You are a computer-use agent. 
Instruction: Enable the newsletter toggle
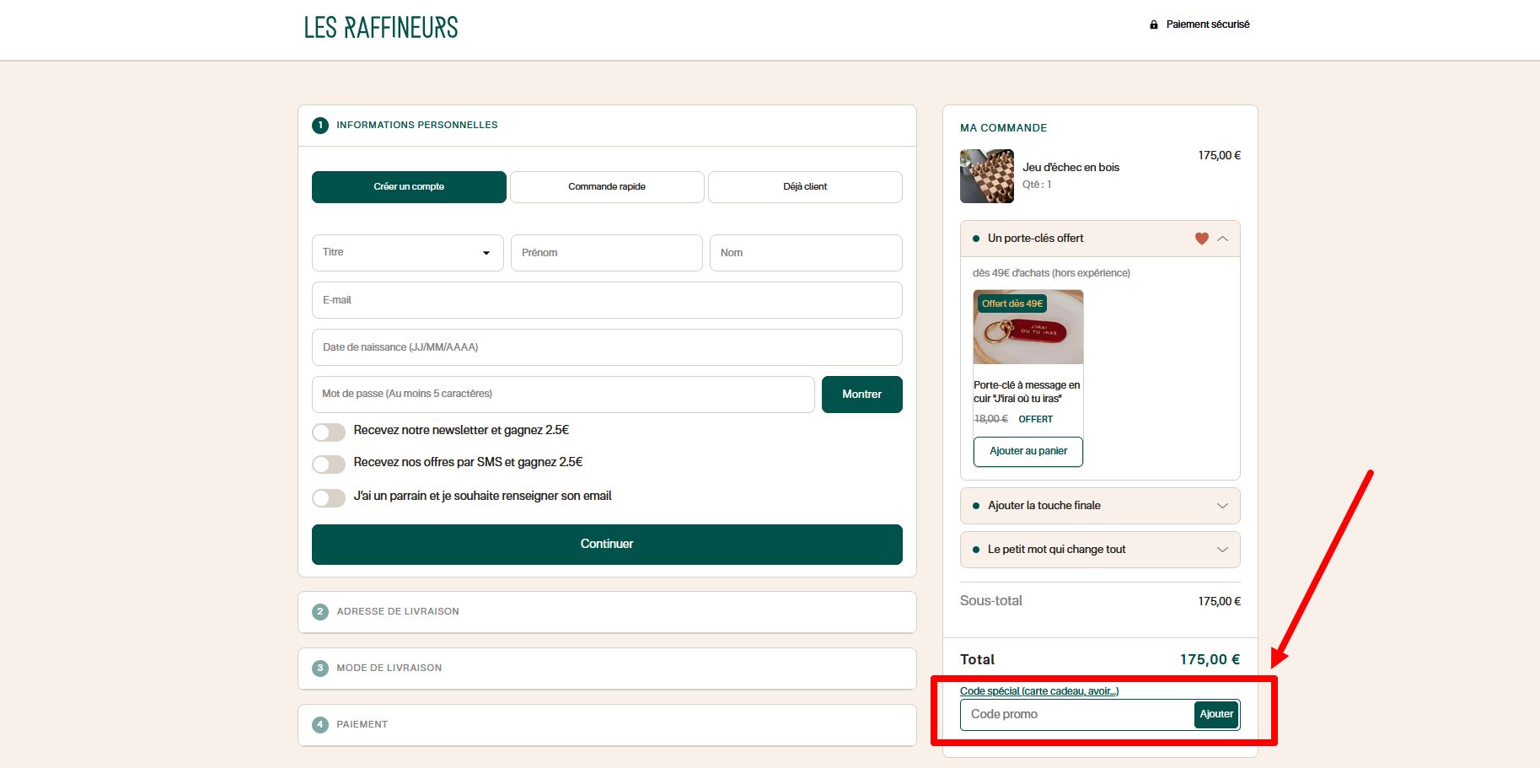[x=329, y=432]
